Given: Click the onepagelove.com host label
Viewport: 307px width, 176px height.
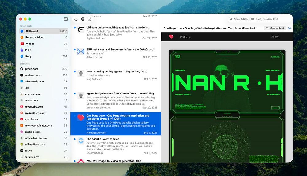Looking at the screenshot, I should tap(96, 133).
